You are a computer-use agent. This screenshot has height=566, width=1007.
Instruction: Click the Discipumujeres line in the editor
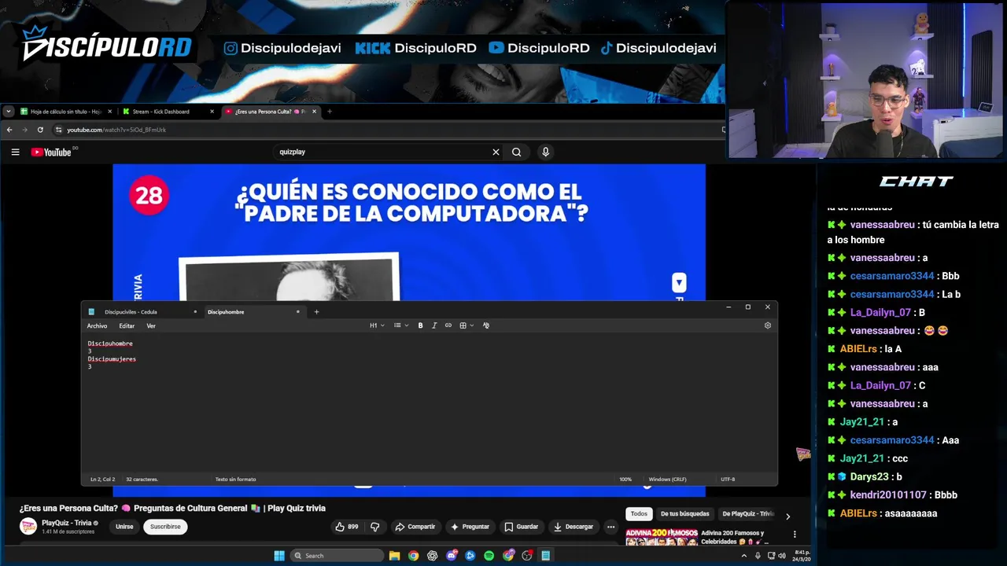[112, 359]
